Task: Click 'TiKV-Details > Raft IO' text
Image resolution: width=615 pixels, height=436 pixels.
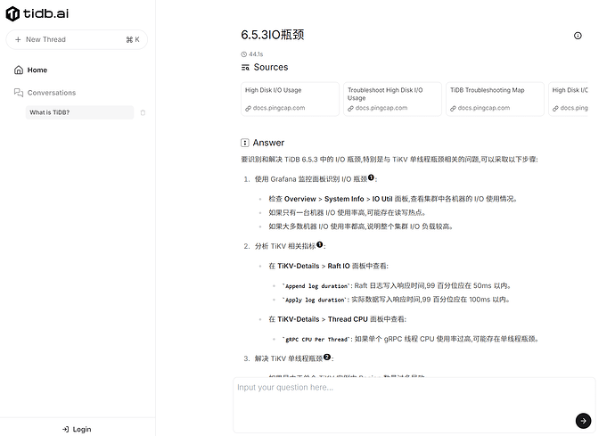Action: click(x=314, y=266)
